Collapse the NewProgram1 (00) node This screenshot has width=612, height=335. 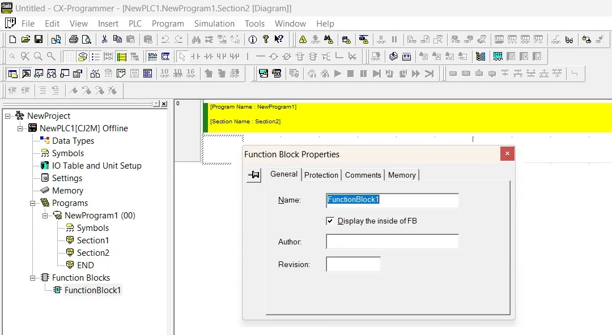[45, 216]
